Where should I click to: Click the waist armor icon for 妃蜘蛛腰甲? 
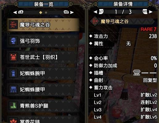tap(13, 89)
